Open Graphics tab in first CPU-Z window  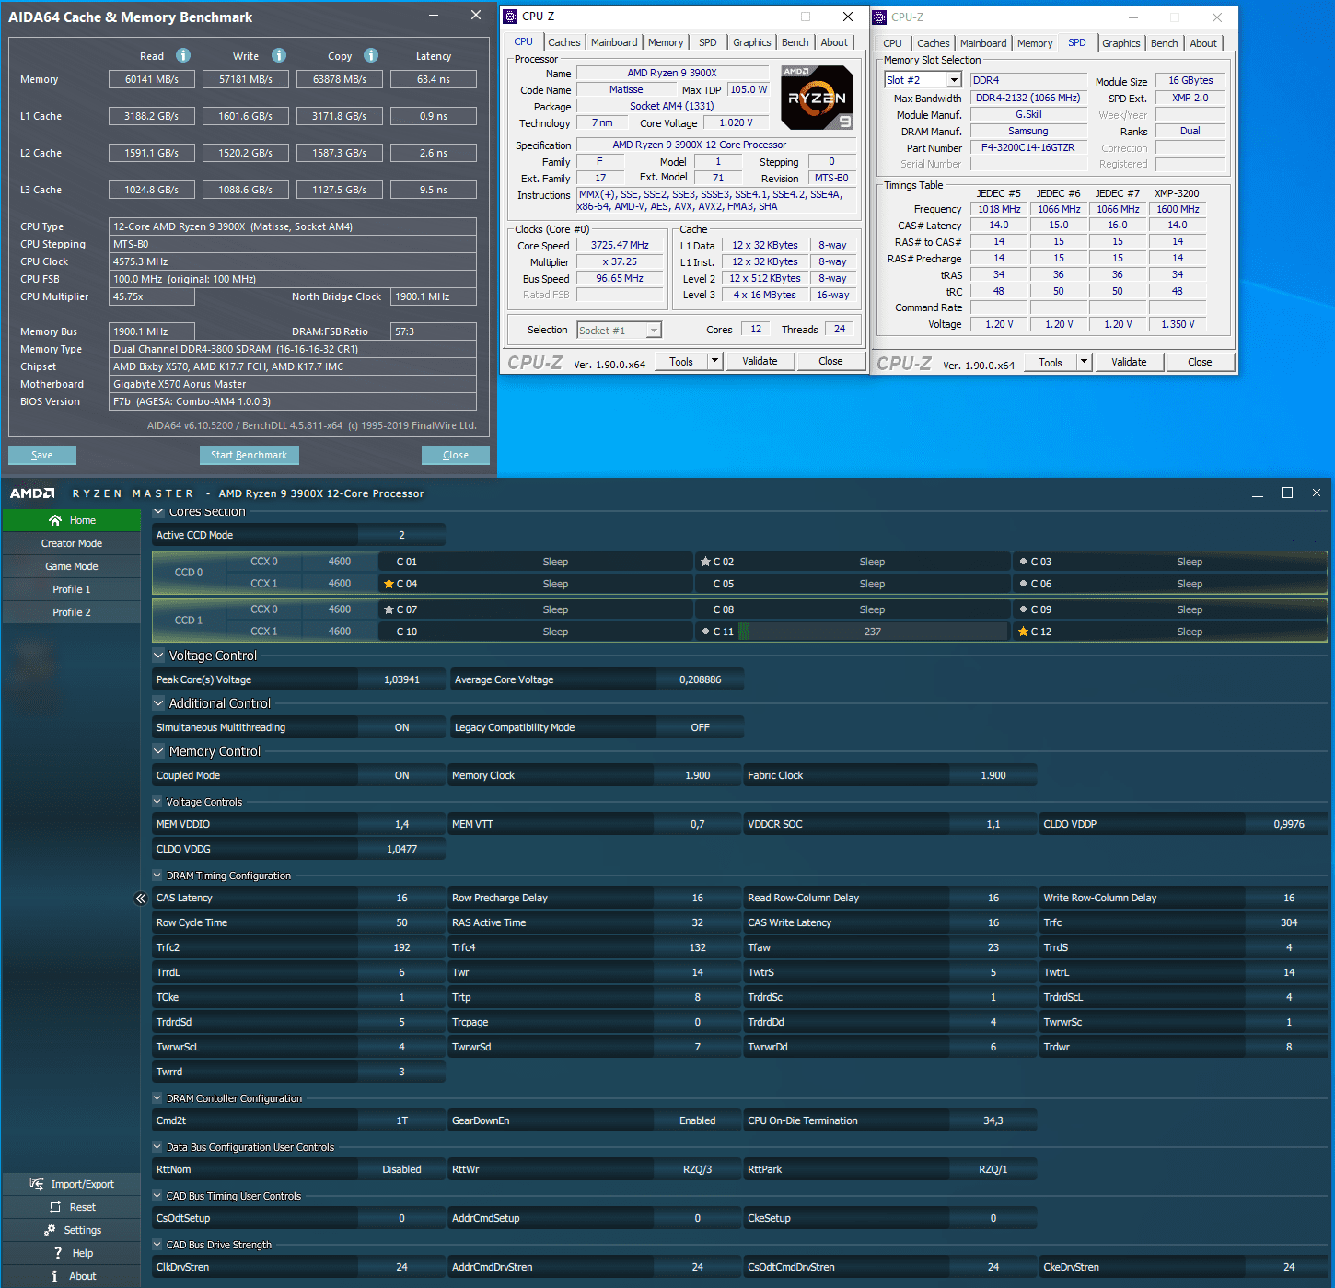[752, 42]
